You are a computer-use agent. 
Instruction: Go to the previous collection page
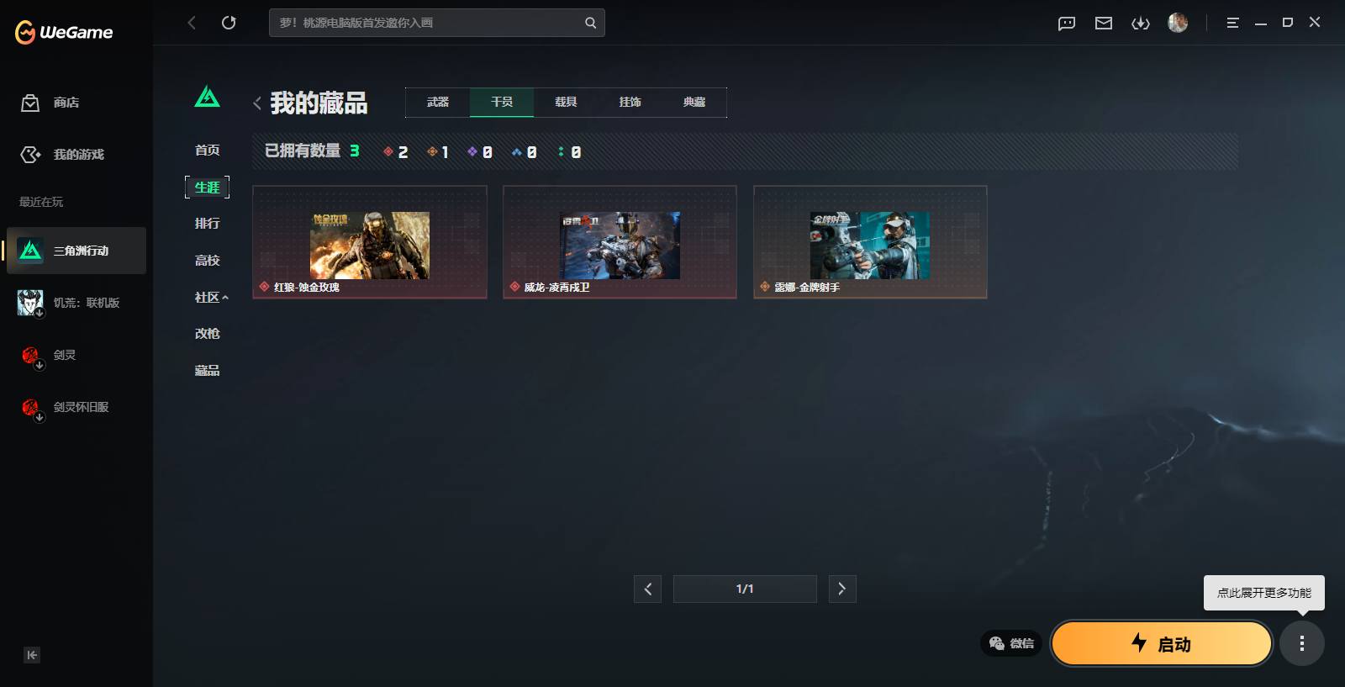(x=647, y=589)
